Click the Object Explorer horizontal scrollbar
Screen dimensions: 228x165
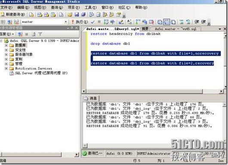pyautogui.click(x=40, y=154)
